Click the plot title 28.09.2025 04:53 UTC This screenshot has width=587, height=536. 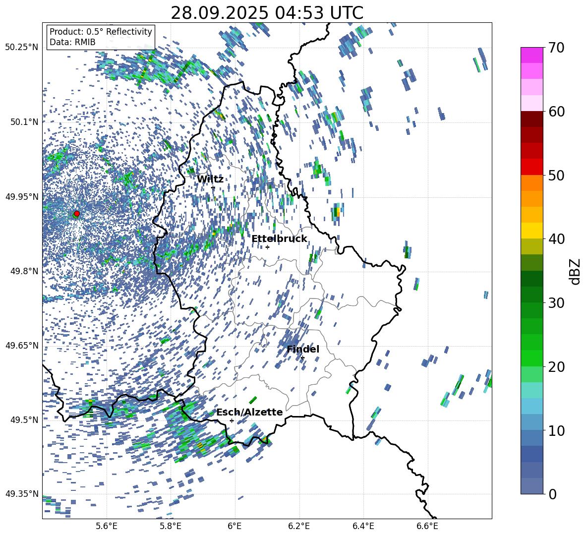click(x=267, y=13)
